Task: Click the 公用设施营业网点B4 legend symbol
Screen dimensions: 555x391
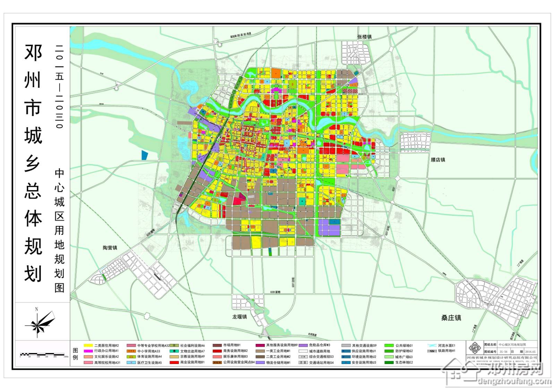Action: pyautogui.click(x=217, y=363)
